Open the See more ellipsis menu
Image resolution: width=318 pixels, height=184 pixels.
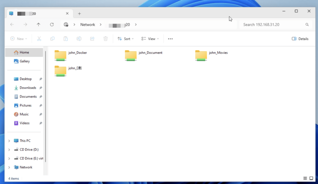[170, 39]
